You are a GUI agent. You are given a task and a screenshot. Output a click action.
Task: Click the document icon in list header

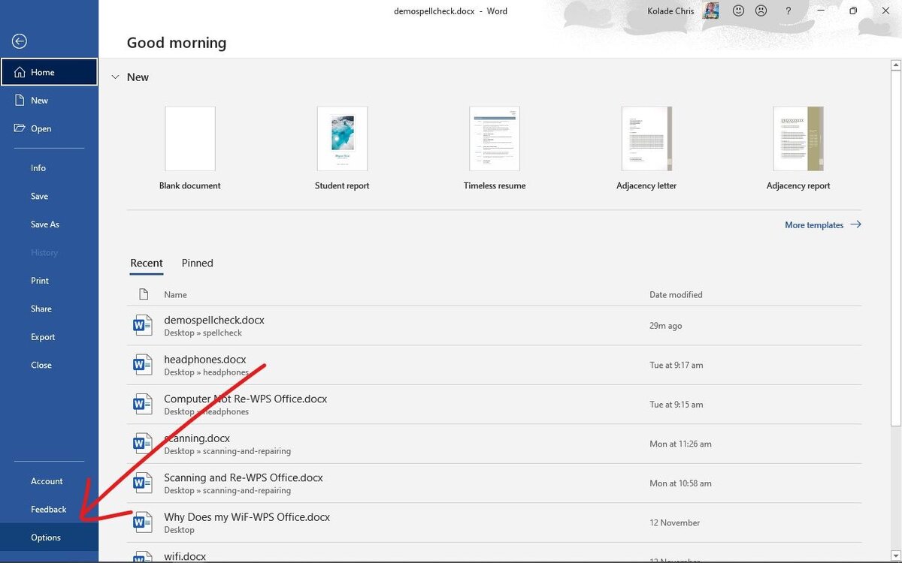click(144, 294)
